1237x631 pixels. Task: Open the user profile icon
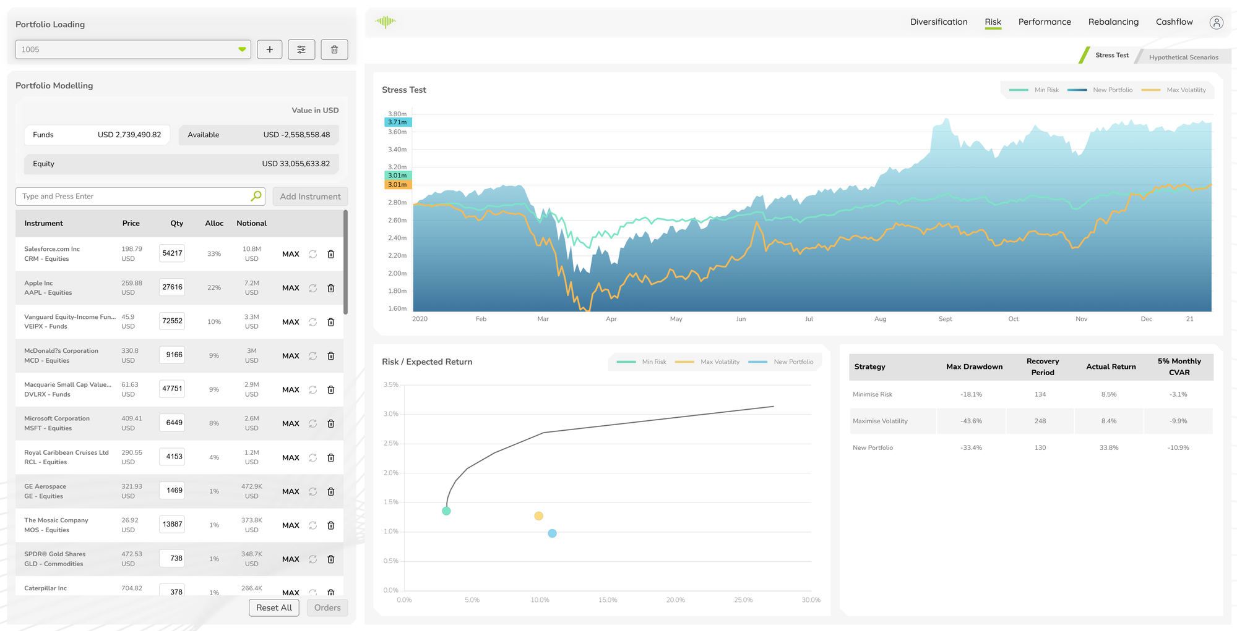point(1216,22)
